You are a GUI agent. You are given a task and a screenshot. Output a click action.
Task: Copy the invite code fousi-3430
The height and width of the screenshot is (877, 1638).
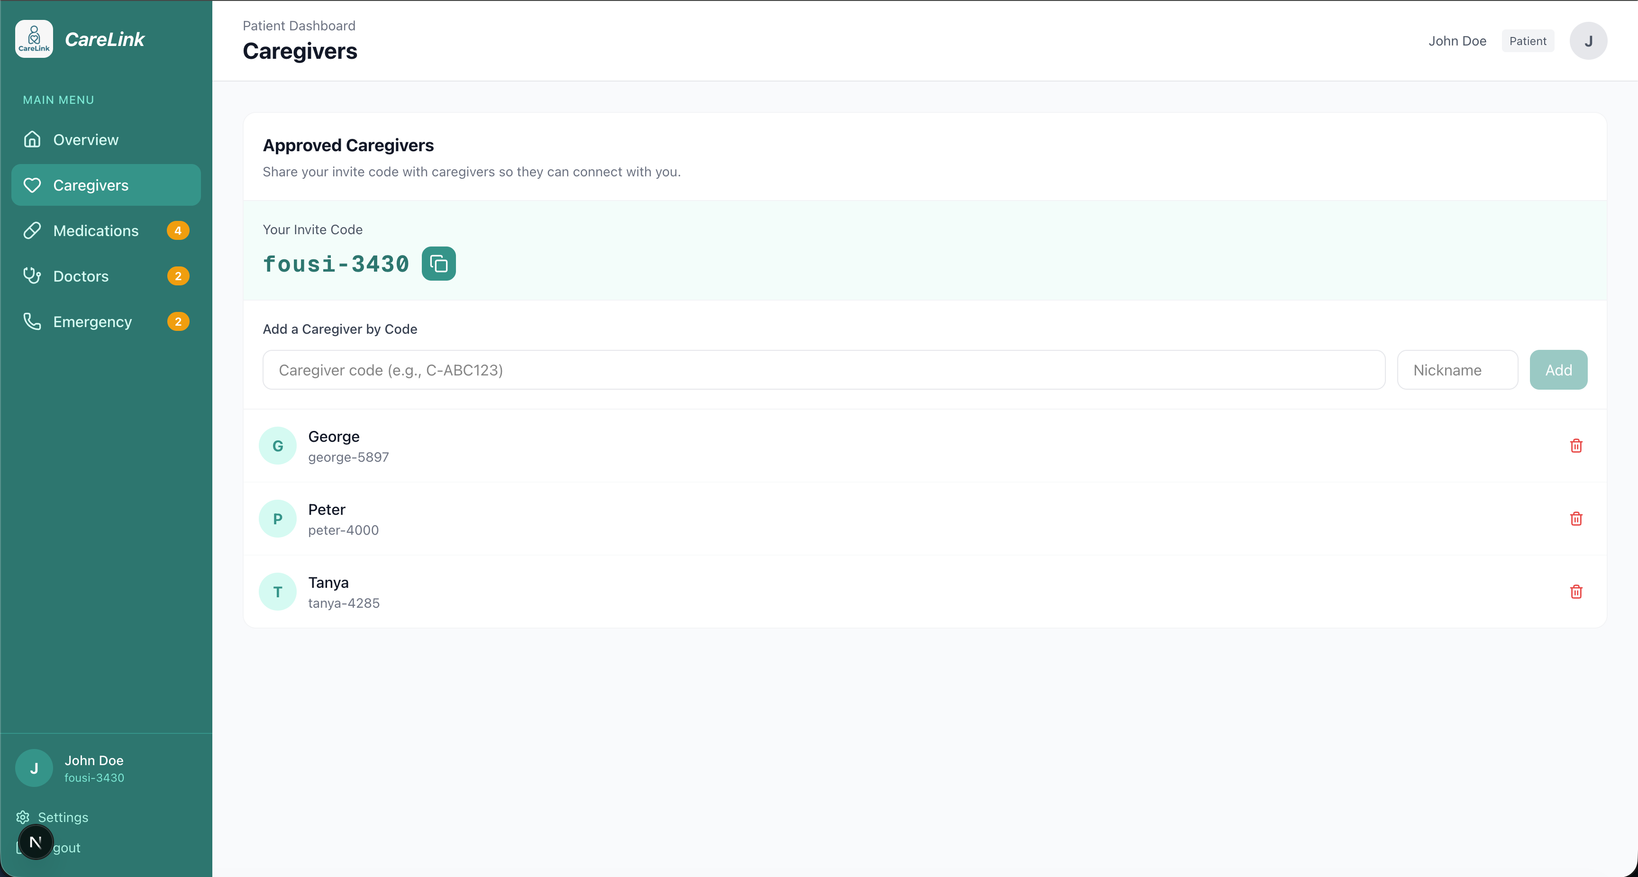[438, 263]
